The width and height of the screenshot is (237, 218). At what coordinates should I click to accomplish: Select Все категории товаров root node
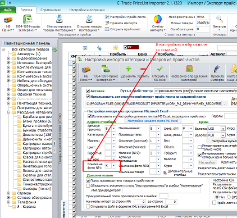(x=30, y=49)
